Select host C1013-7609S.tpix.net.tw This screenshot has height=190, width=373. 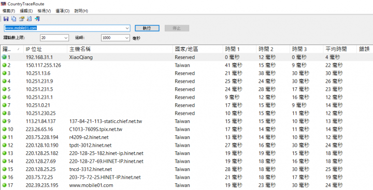point(96,129)
